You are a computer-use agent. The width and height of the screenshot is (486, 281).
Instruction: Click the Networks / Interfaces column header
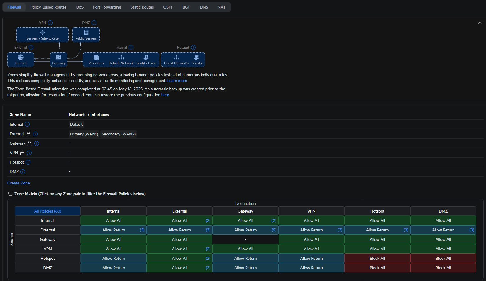click(x=89, y=115)
